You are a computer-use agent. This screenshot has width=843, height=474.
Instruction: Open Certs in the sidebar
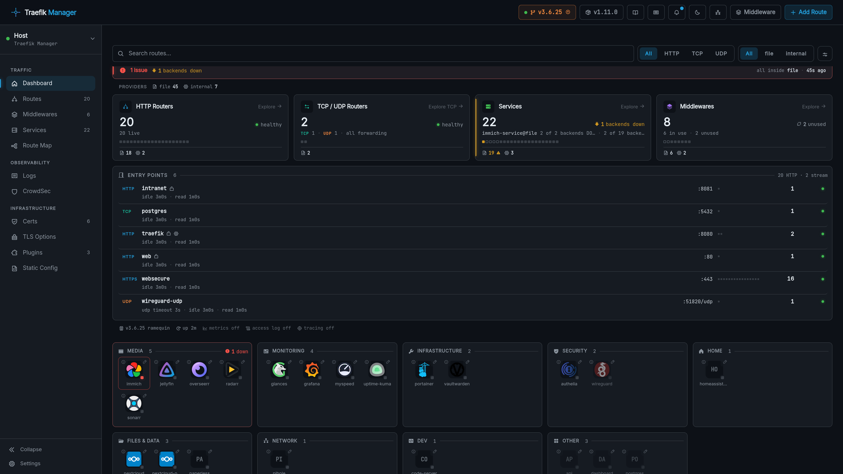[x=50, y=222]
